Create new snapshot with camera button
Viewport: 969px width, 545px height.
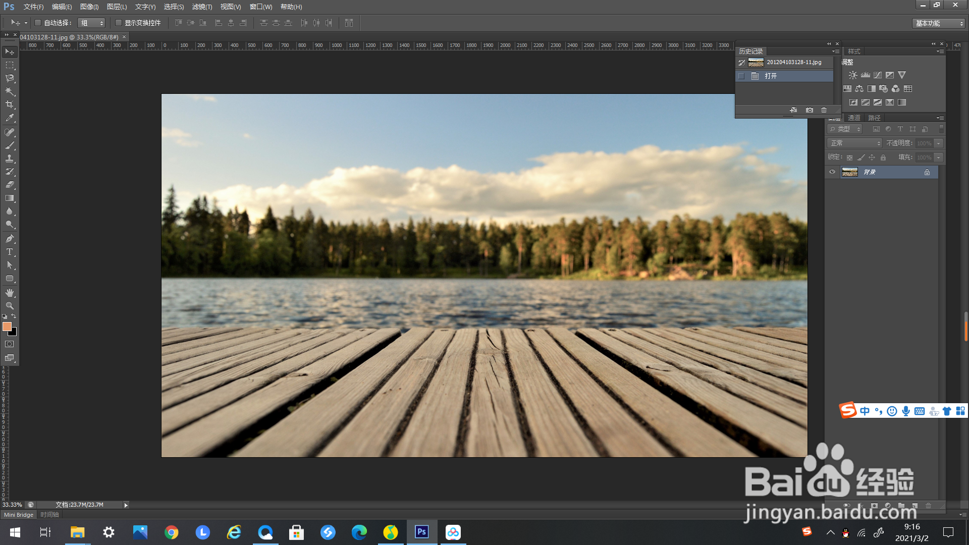tap(810, 110)
